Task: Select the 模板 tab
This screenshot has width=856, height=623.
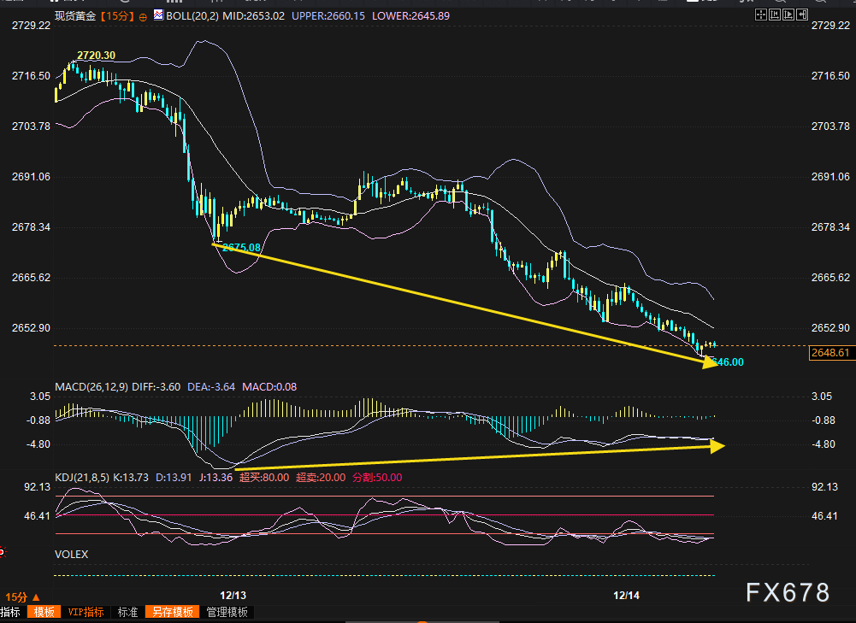Action: (x=44, y=612)
